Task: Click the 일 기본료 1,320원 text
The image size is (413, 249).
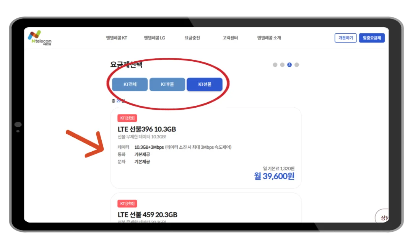Action: (x=278, y=168)
